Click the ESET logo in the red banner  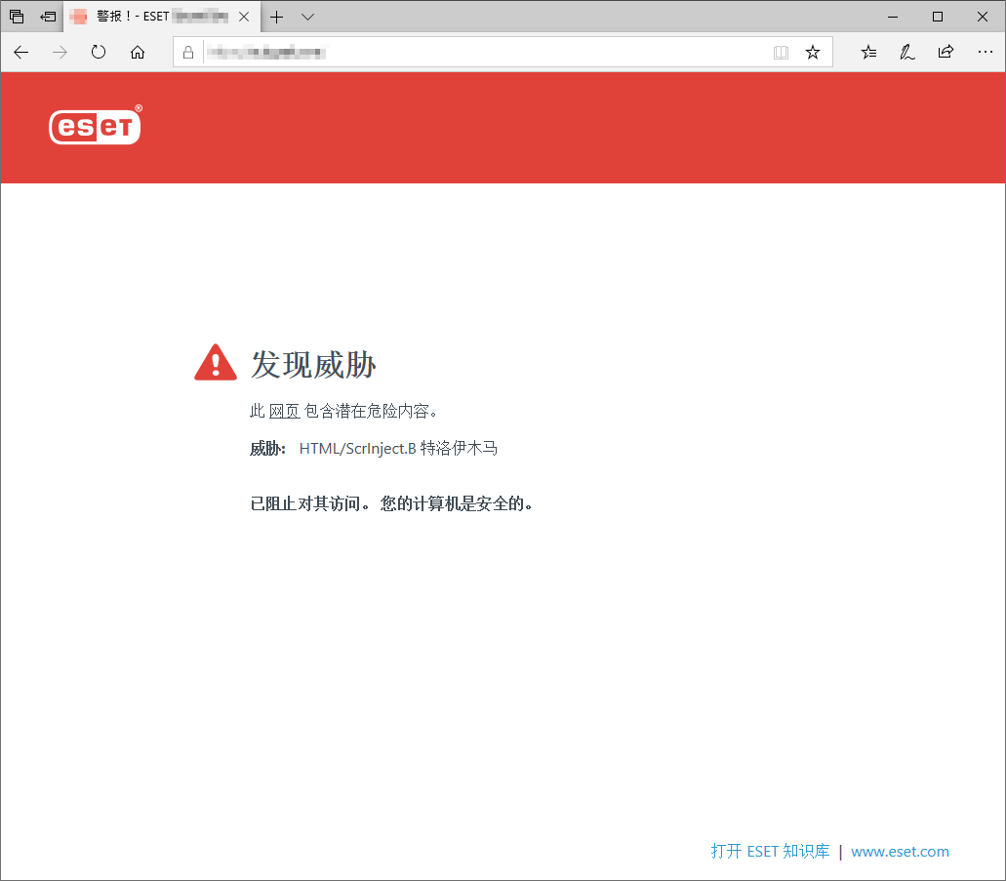[x=95, y=126]
